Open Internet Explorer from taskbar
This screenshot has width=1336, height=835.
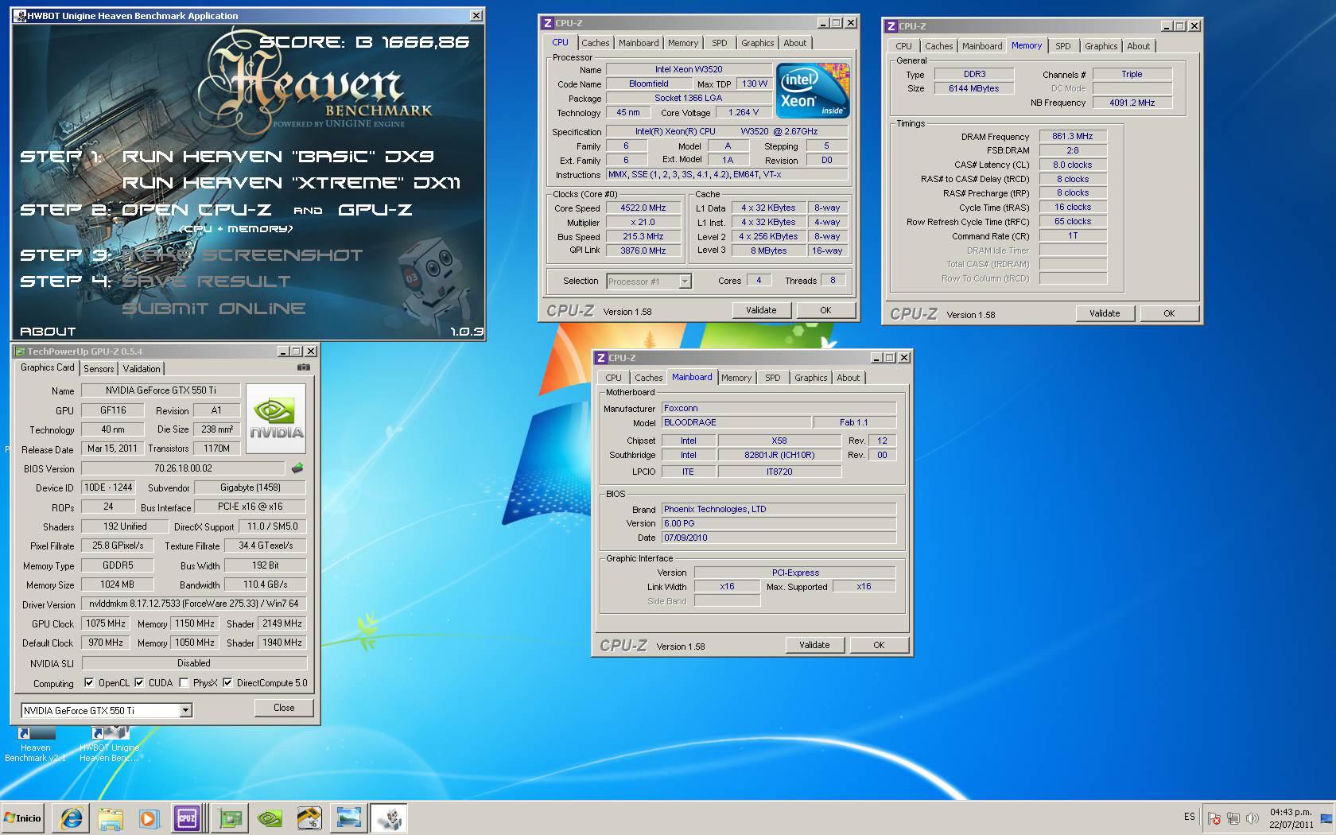click(x=71, y=818)
